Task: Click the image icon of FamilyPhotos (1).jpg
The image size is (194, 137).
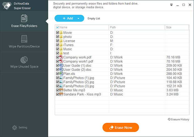Action: 61,78
